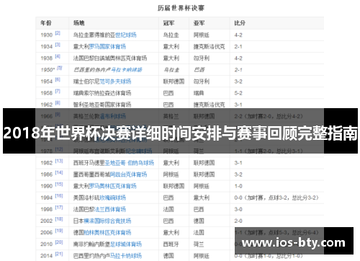
Task: Click reference [2] beside 1930
Action: [x=58, y=33]
